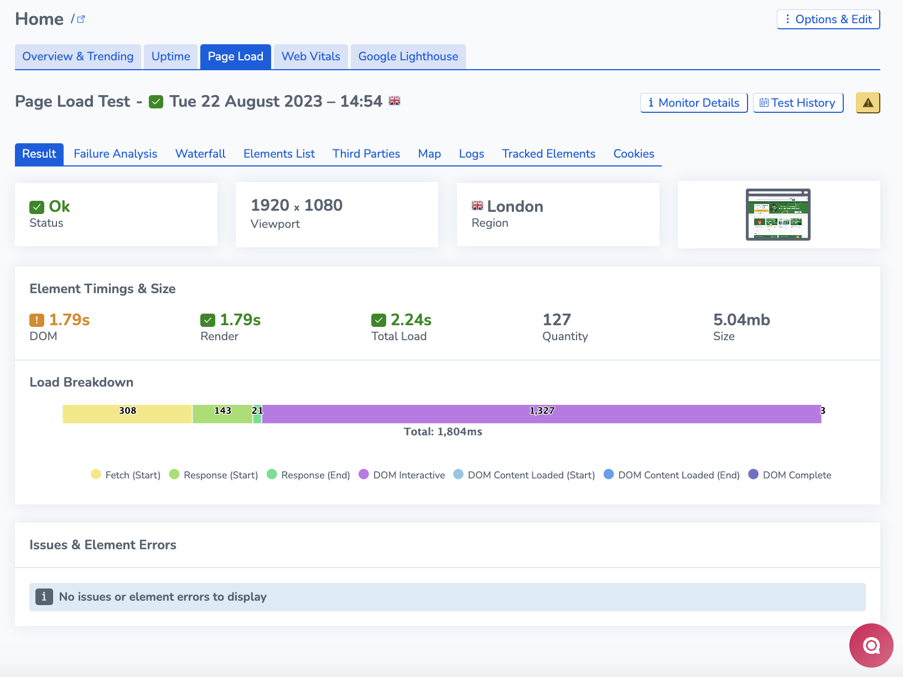Switch to Google Lighthouse tab

(x=408, y=56)
